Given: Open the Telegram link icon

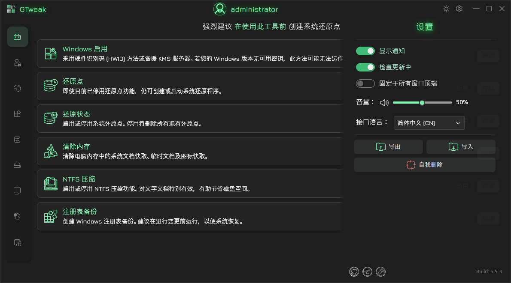Looking at the screenshot, I should 367,271.
